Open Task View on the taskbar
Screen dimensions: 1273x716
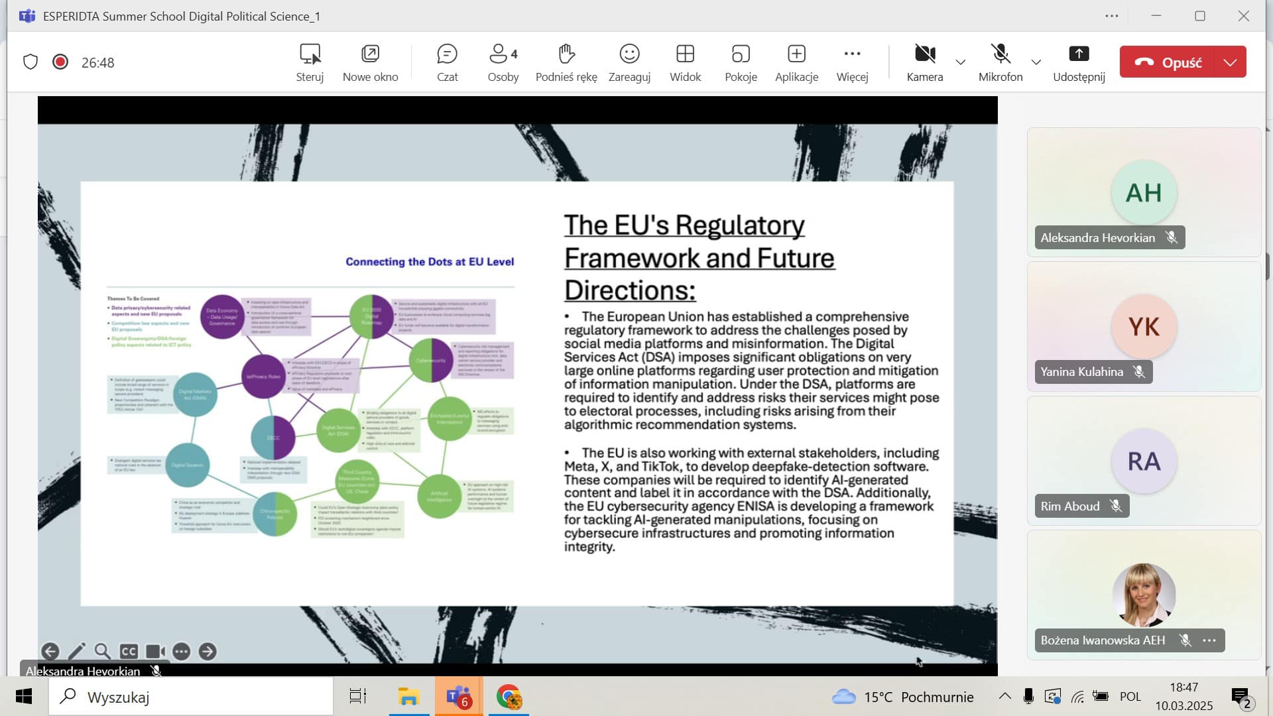[358, 697]
